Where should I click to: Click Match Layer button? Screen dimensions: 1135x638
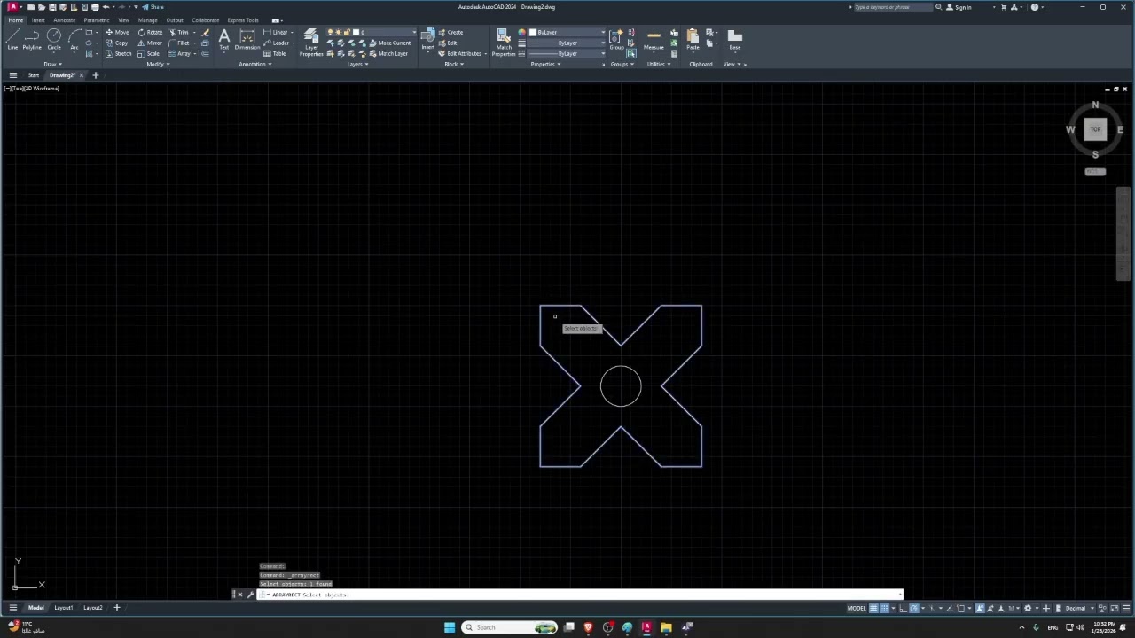388,53
